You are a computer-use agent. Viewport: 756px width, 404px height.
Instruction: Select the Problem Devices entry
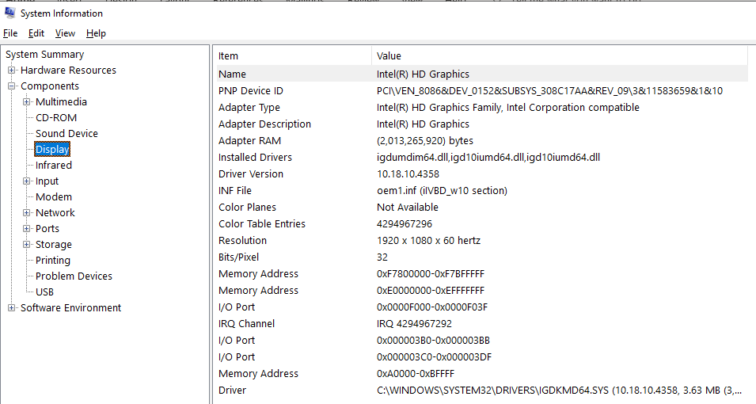click(x=74, y=276)
